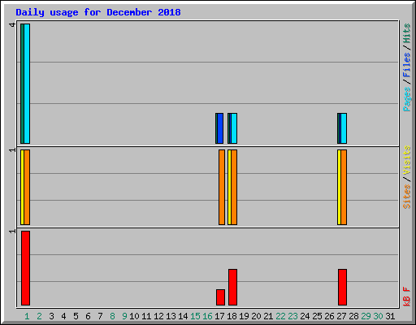Select day 10 on the x-axis

pyautogui.click(x=134, y=316)
